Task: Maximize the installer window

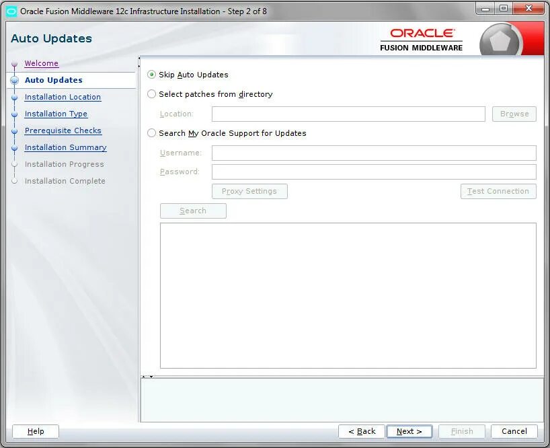Action: (504, 9)
